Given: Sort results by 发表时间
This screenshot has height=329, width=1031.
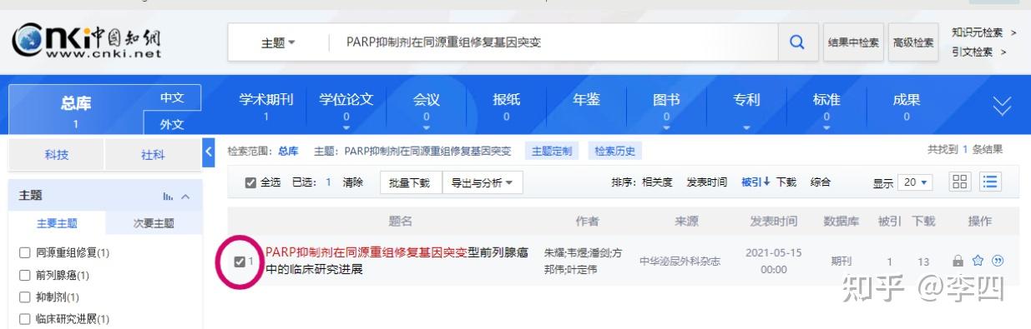Looking at the screenshot, I should (x=706, y=182).
